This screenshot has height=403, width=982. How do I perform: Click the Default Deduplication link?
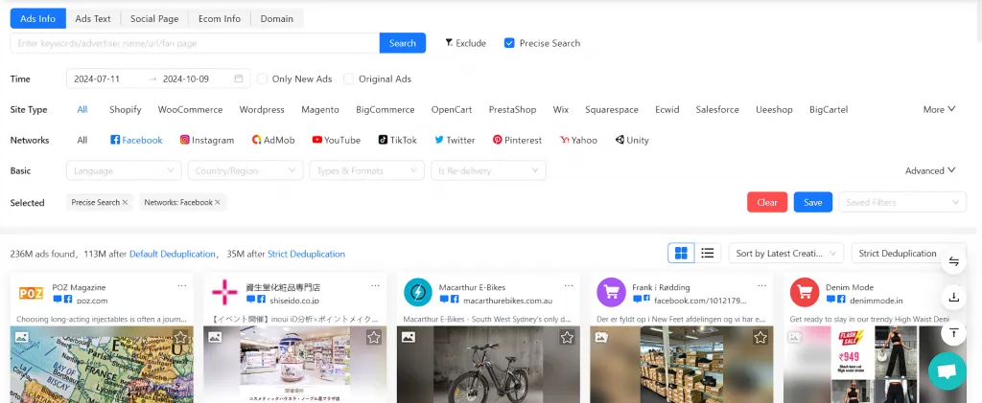pyautogui.click(x=173, y=254)
